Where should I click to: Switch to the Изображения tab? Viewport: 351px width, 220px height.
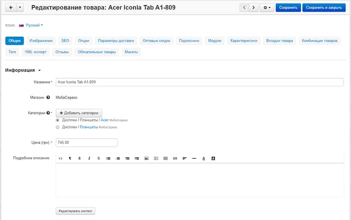pos(41,41)
